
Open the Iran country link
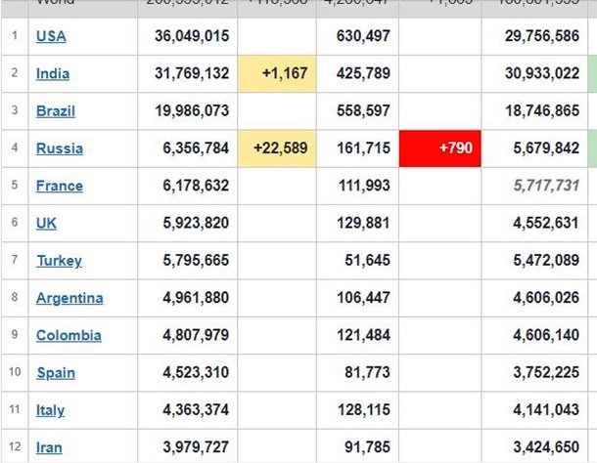coord(49,447)
